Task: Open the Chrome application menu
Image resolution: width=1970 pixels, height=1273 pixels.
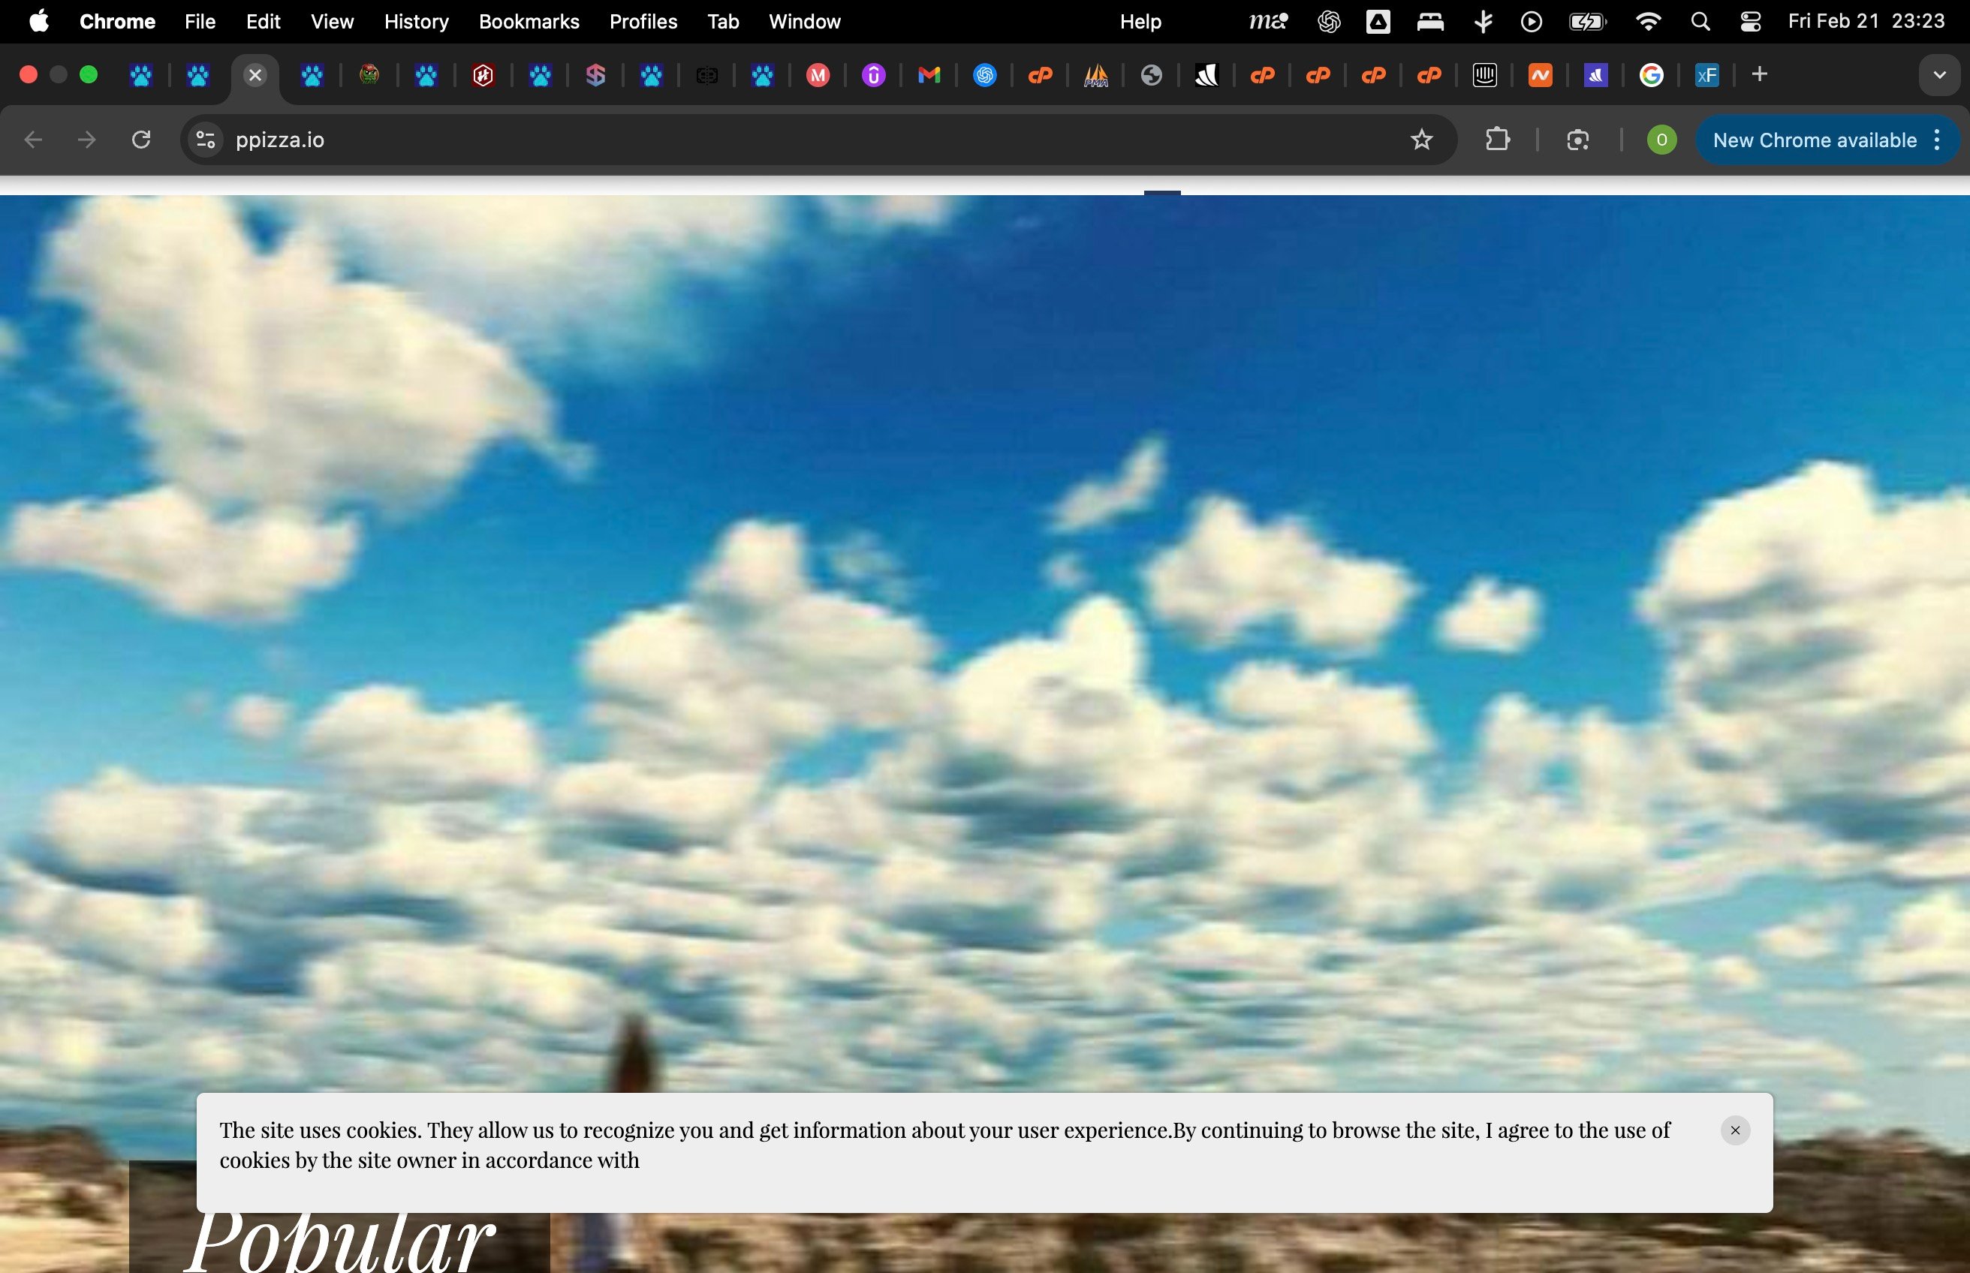Action: point(117,22)
